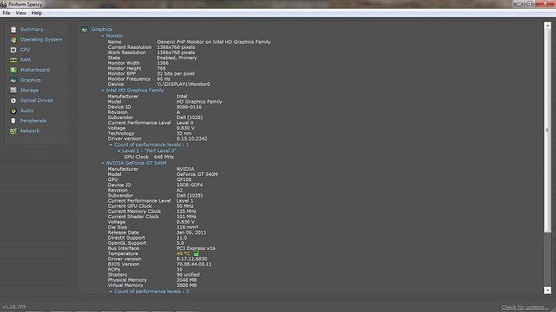Show the RAM section
556x312 pixels.
(x=25, y=60)
